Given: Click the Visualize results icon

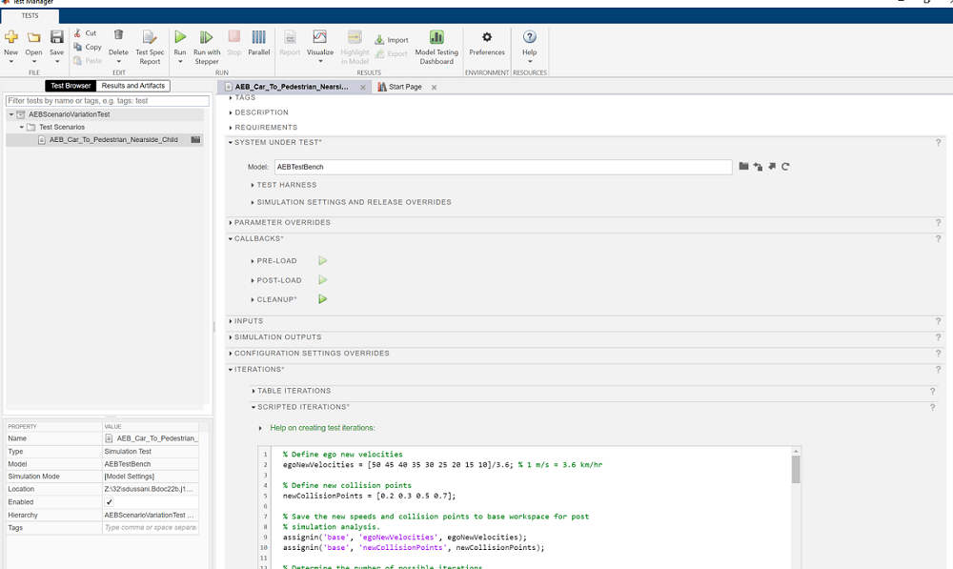Looking at the screenshot, I should coord(320,38).
